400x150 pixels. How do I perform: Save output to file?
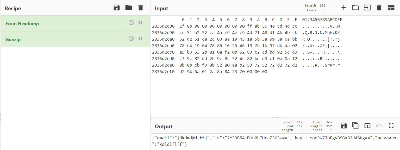click(x=344, y=126)
